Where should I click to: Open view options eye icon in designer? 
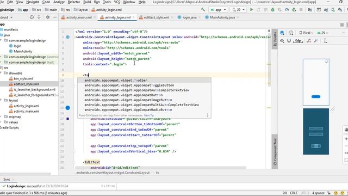282,41
